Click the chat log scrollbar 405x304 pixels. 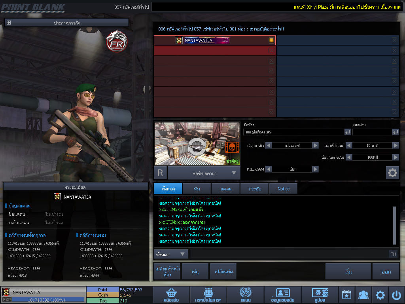[394, 225]
